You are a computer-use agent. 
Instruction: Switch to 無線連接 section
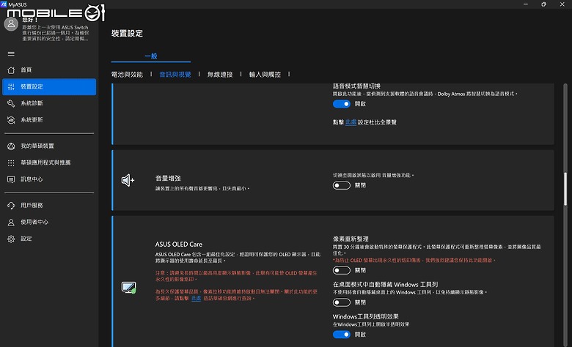tap(220, 75)
